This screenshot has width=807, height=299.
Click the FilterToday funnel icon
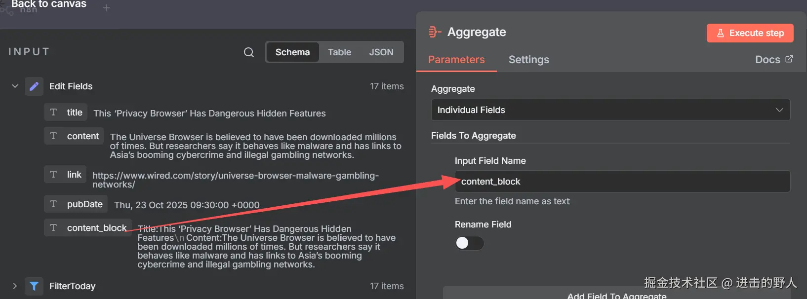point(34,286)
